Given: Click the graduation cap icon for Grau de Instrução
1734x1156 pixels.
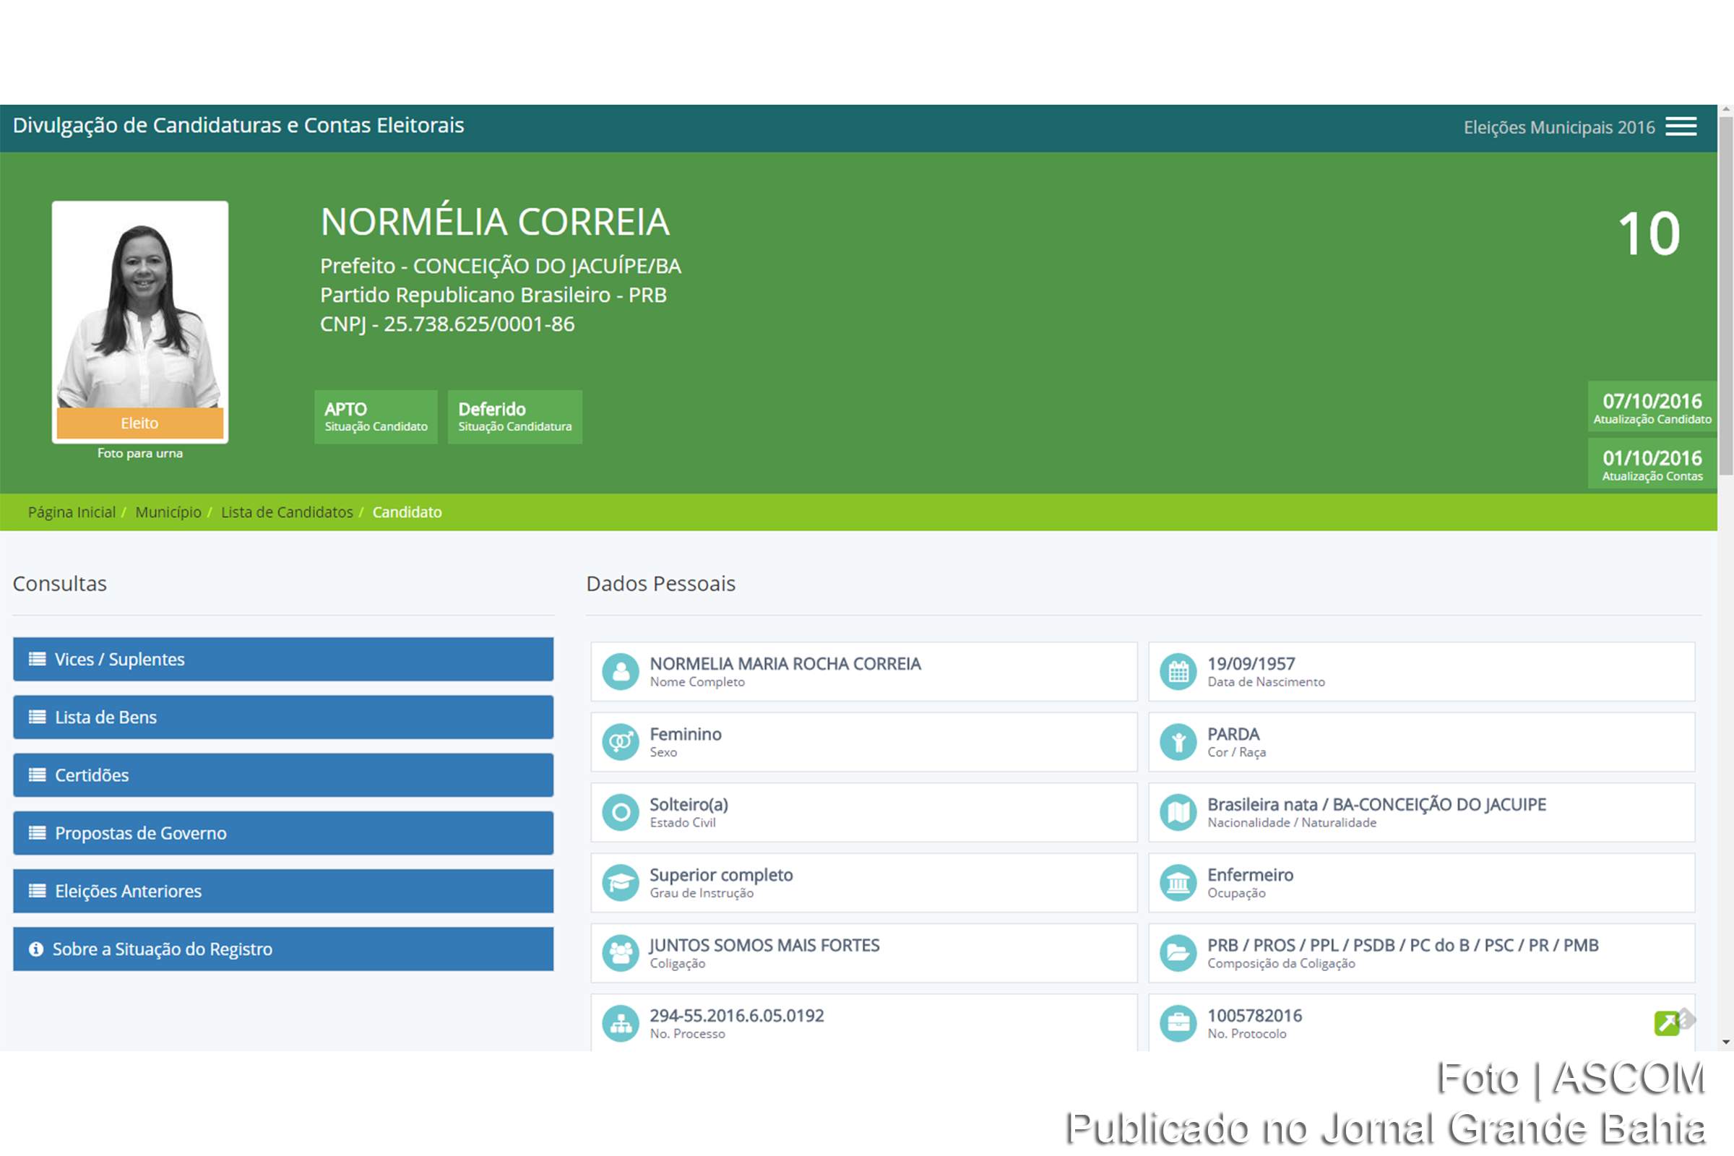Looking at the screenshot, I should [621, 883].
